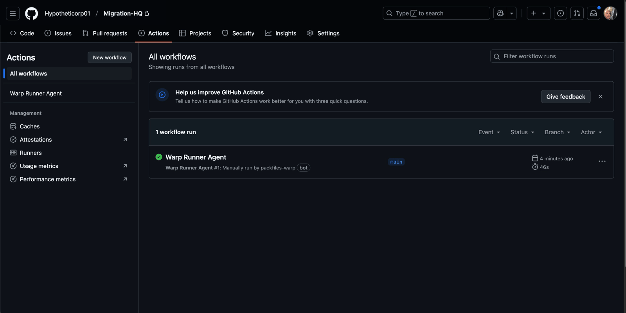
Task: Go to GitHub homepage logo
Action: pyautogui.click(x=32, y=13)
